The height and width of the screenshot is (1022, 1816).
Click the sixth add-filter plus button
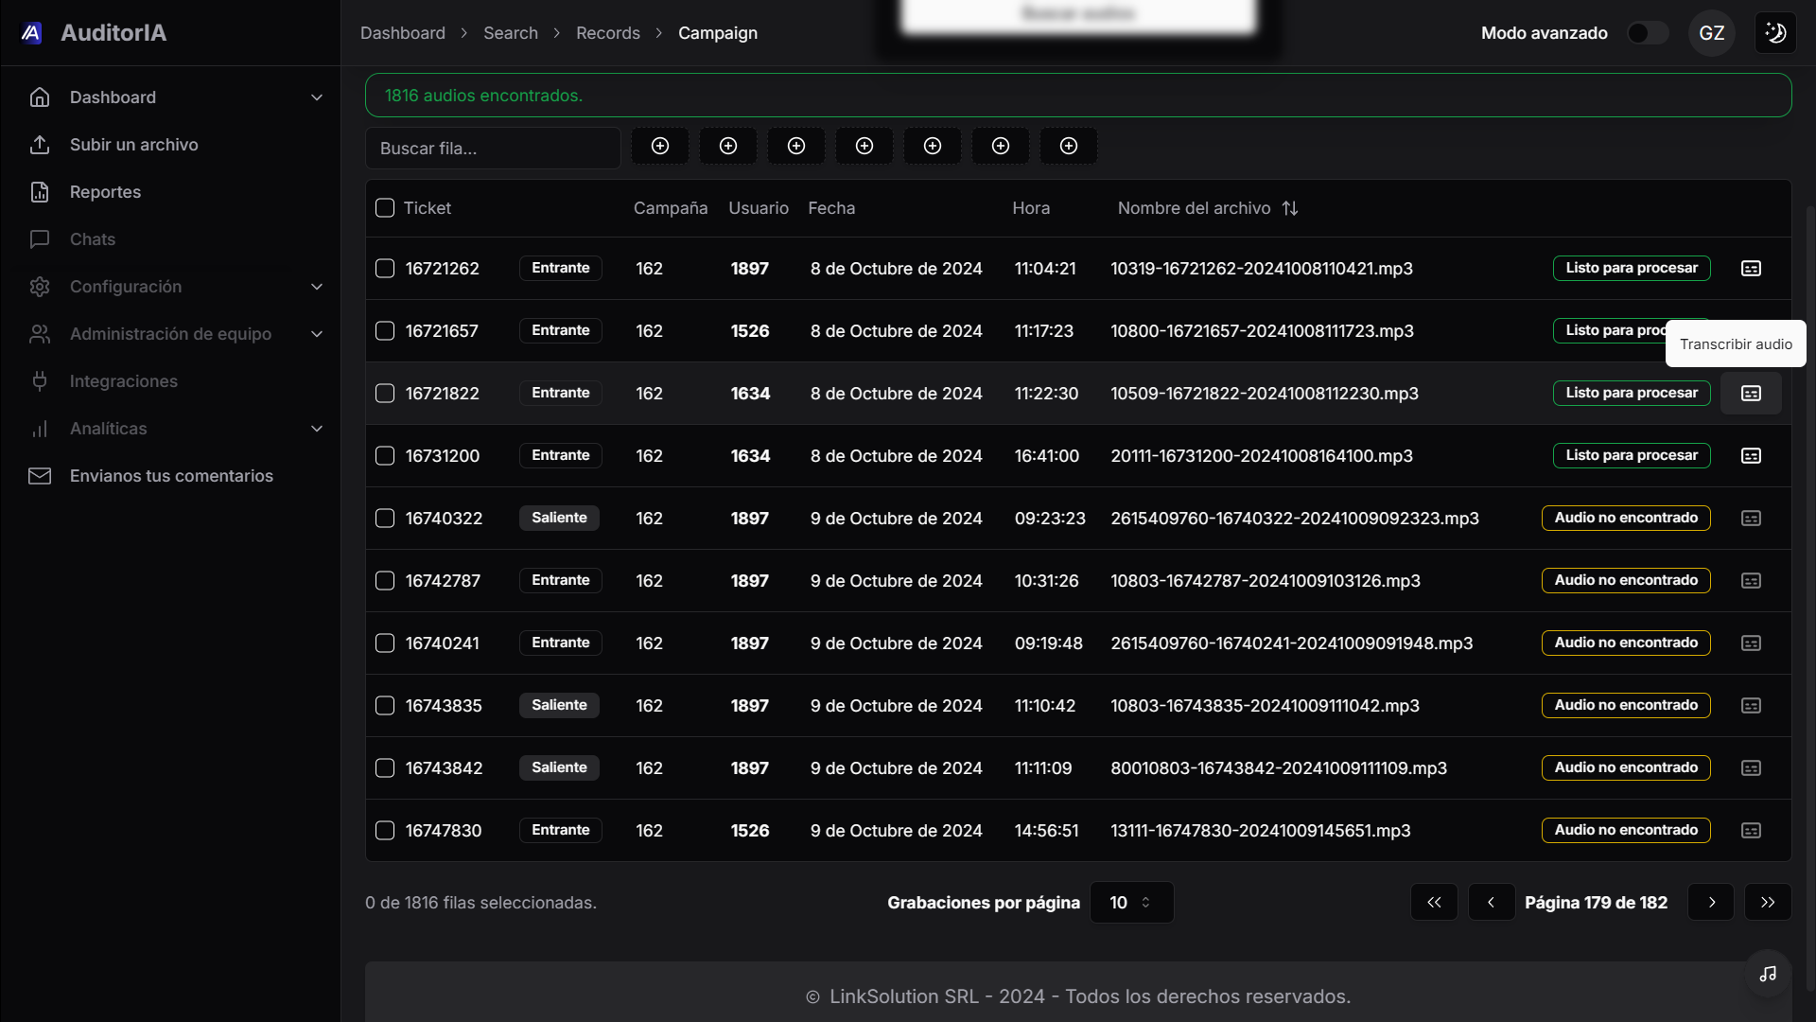1001,146
